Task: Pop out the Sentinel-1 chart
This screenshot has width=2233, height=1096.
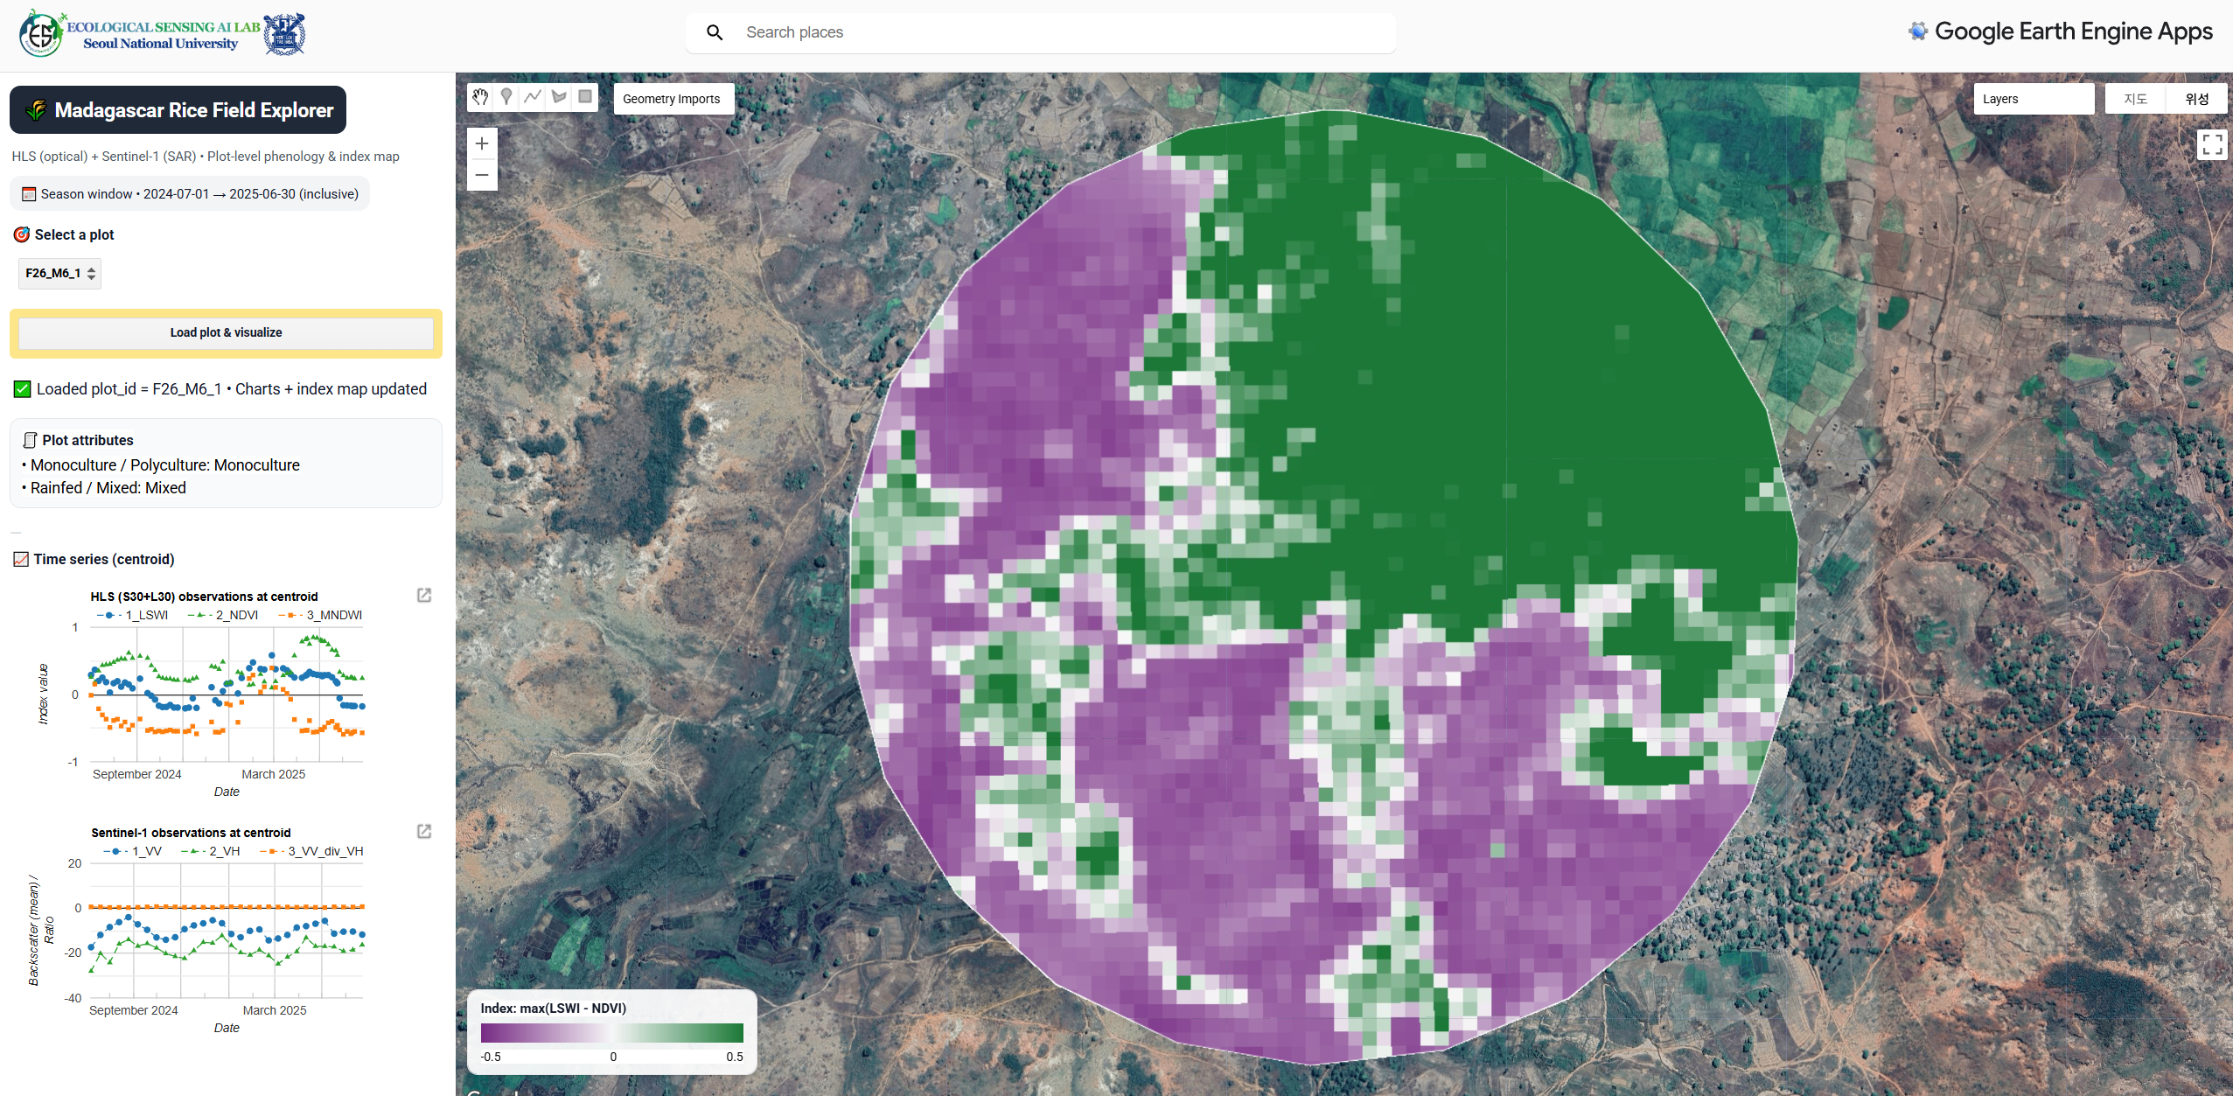Action: click(x=424, y=832)
